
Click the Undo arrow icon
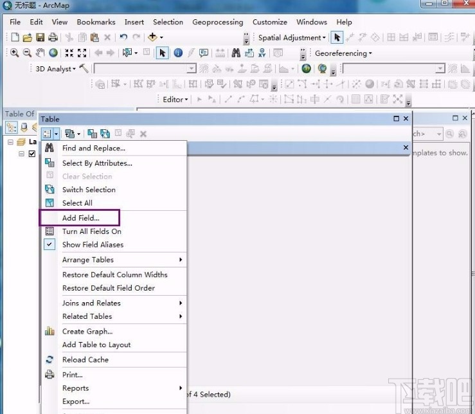tap(123, 37)
